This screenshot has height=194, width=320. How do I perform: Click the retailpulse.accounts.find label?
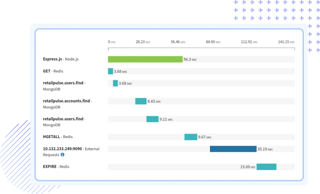click(67, 101)
